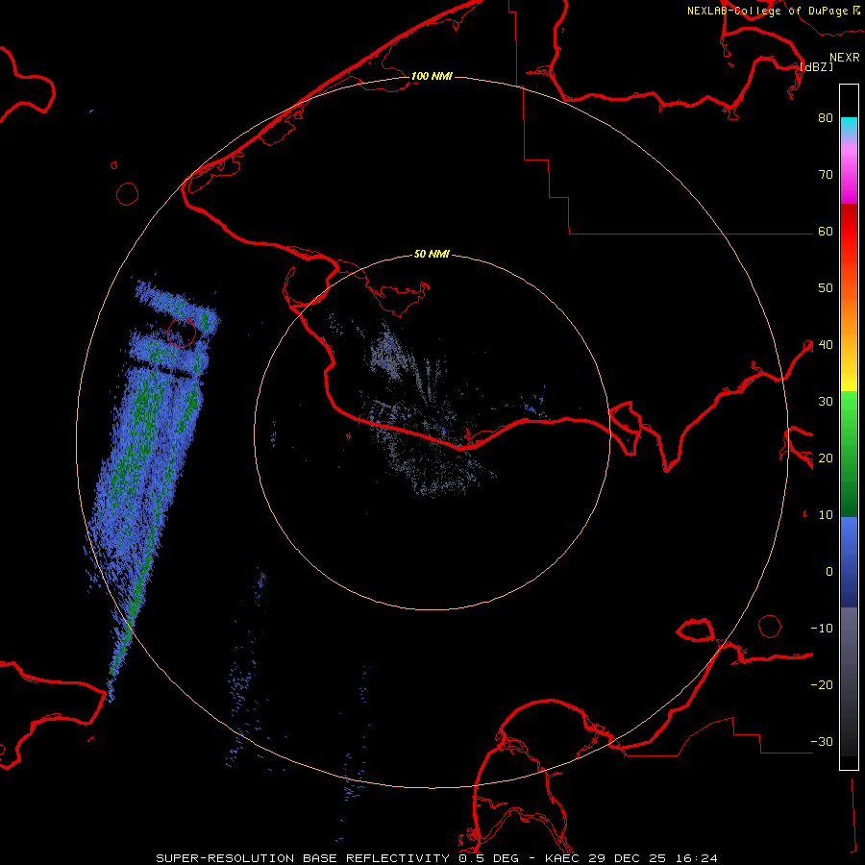Click the dBZ unit label above the scale
This screenshot has width=865, height=865.
point(816,66)
